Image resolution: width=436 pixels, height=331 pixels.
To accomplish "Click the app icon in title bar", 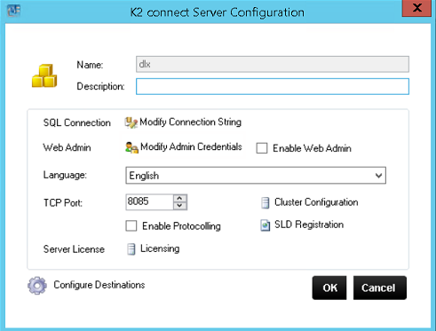I will 13,11.
